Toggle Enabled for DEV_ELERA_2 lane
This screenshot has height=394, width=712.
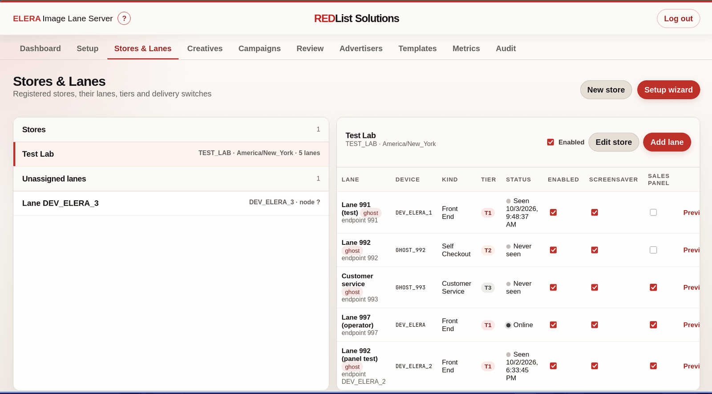click(553, 366)
